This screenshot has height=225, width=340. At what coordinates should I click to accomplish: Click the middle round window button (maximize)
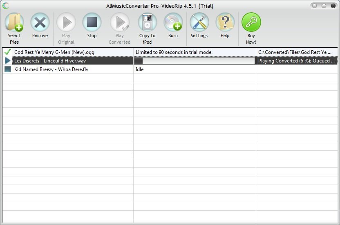(324, 6)
